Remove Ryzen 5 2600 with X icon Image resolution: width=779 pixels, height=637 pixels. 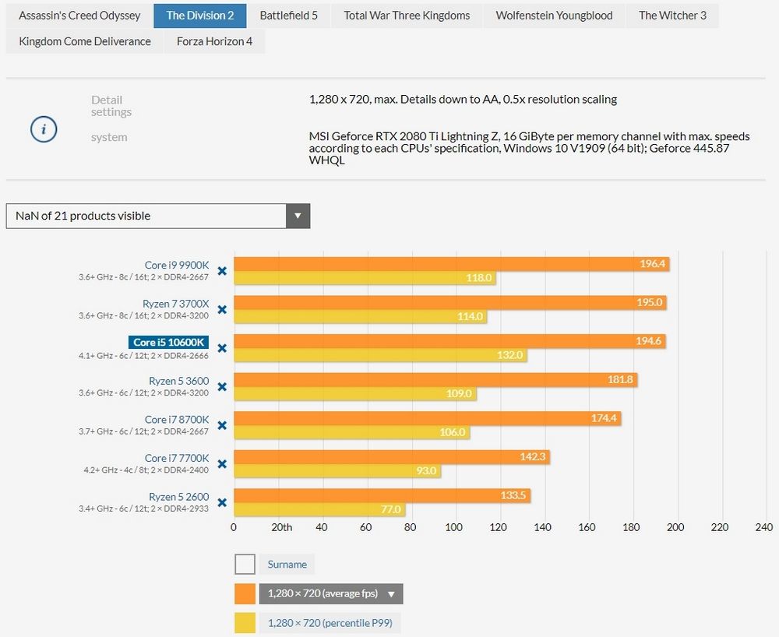(x=222, y=502)
